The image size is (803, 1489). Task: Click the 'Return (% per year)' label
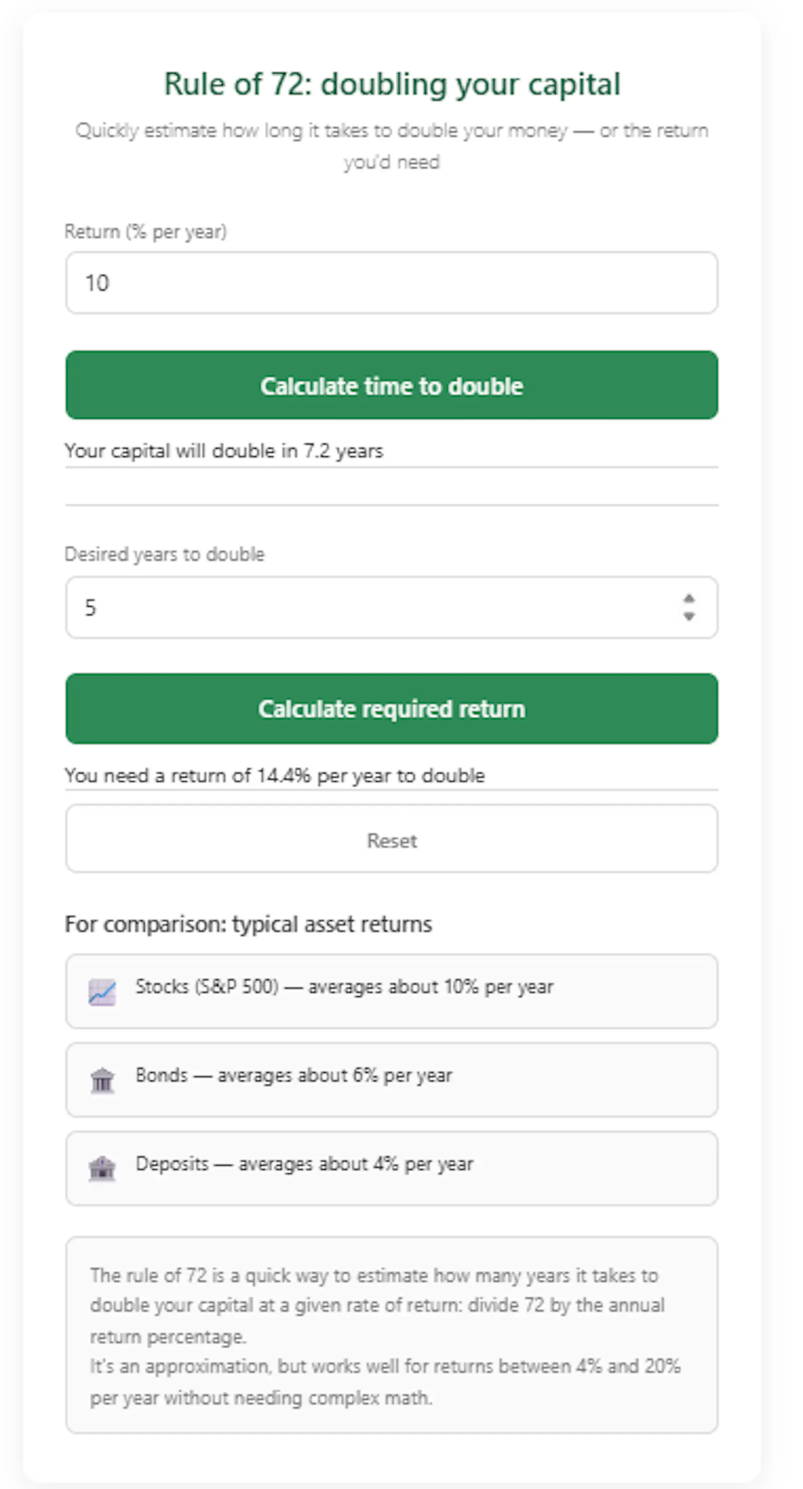click(146, 232)
